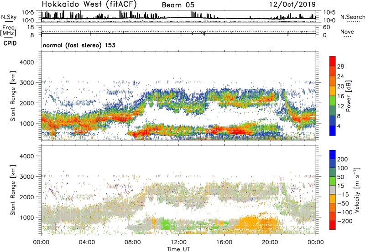Click the 'Beam 05' label

tap(178, 5)
